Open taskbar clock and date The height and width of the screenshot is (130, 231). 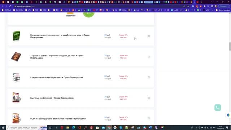click(x=221, y=127)
